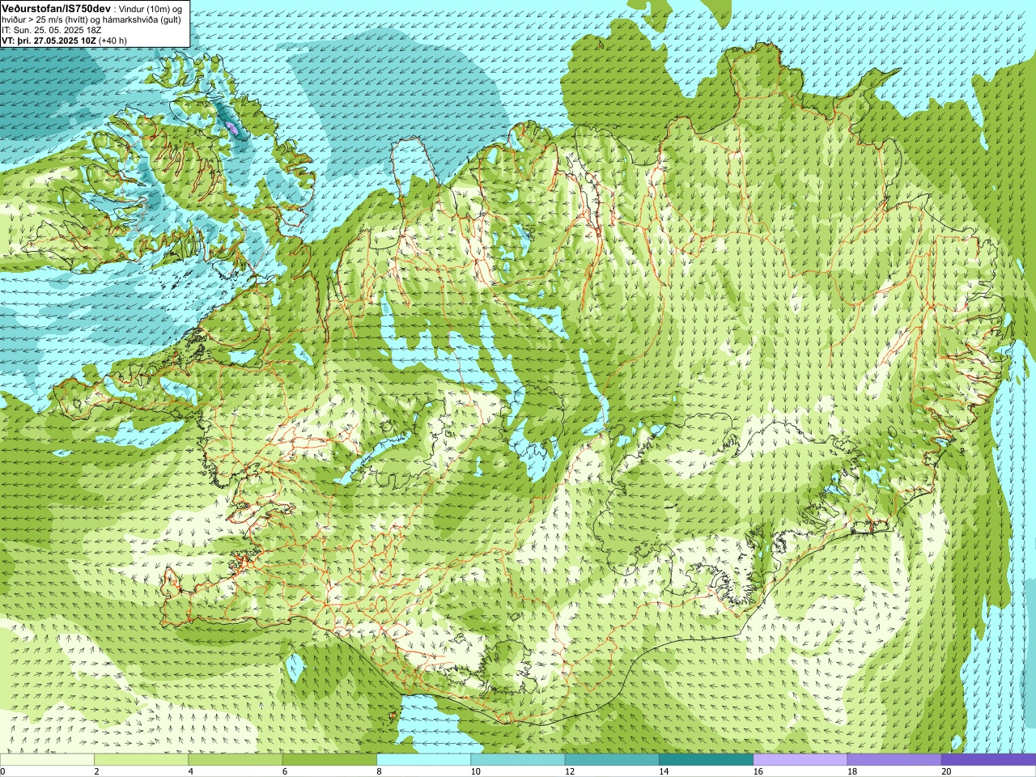
Task: Click the "8" tick label on the scale
Action: click(x=379, y=771)
